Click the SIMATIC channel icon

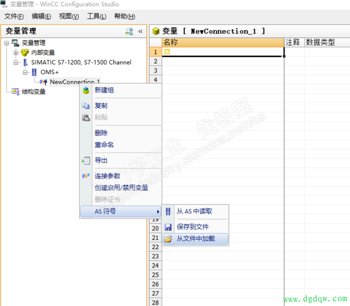[25, 63]
